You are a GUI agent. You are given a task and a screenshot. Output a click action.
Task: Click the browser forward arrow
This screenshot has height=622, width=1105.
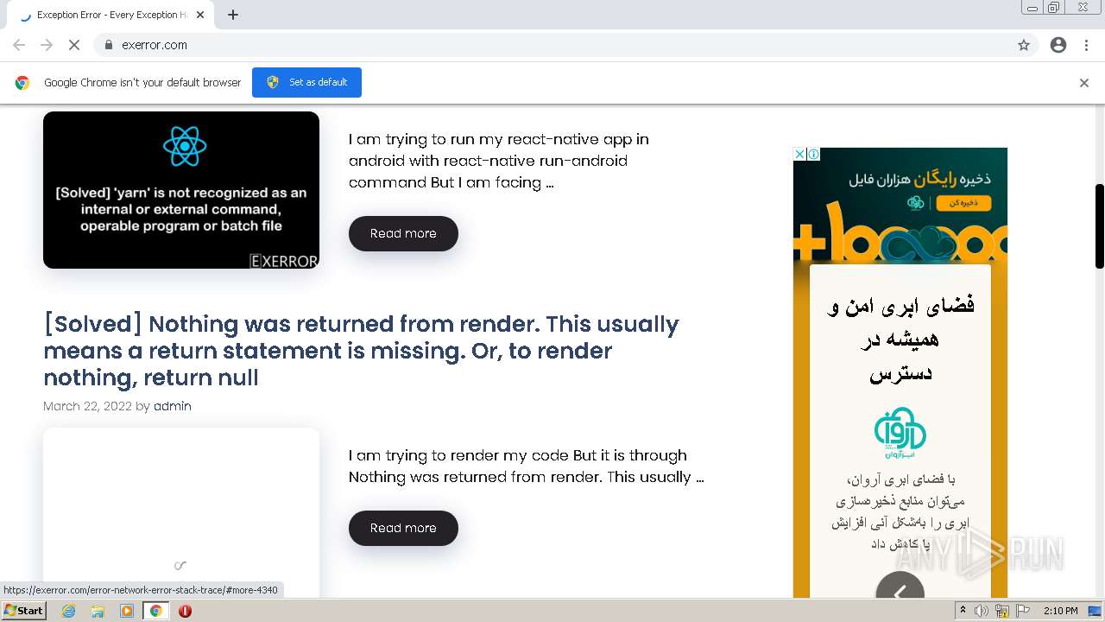47,45
